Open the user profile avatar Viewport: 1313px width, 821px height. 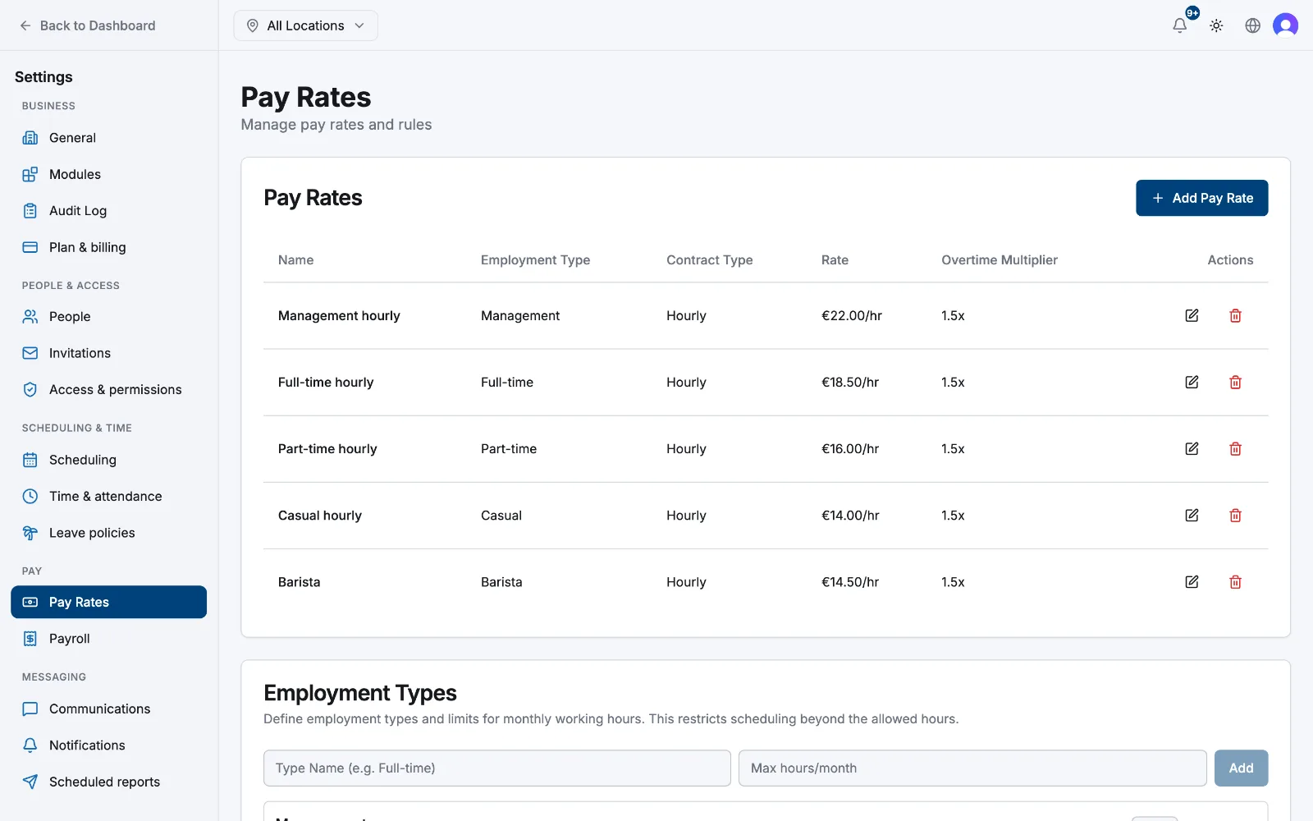point(1285,25)
